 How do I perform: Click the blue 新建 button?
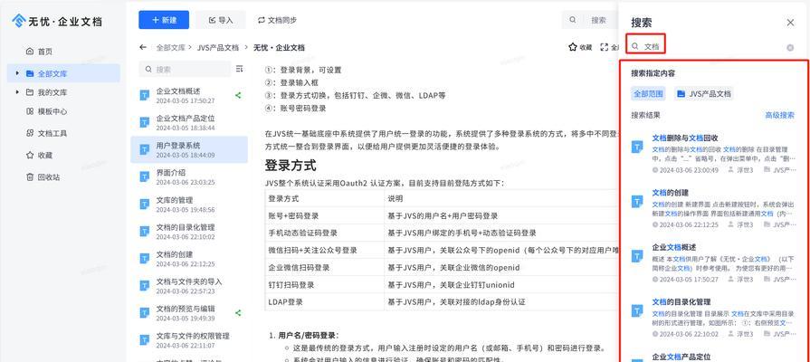(164, 20)
